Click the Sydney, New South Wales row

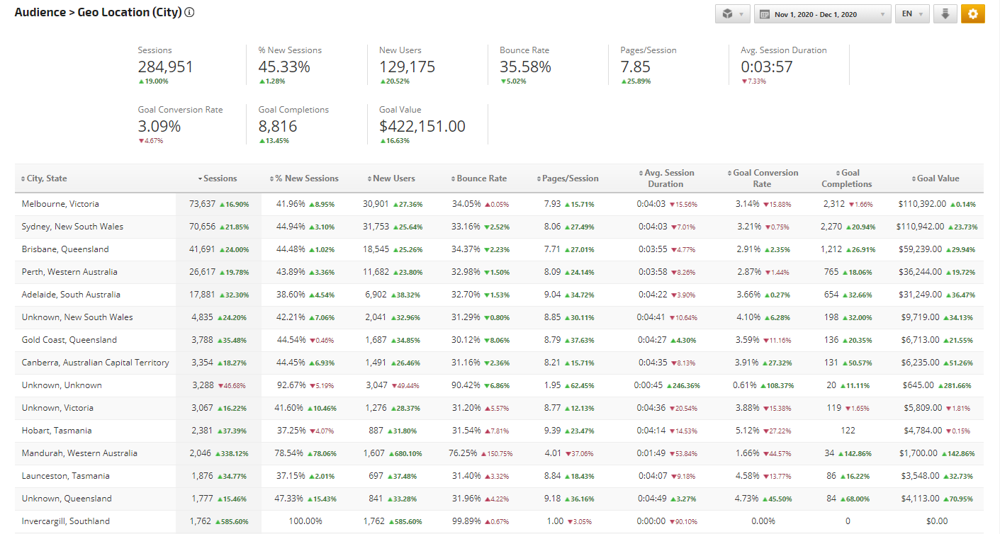pos(72,227)
